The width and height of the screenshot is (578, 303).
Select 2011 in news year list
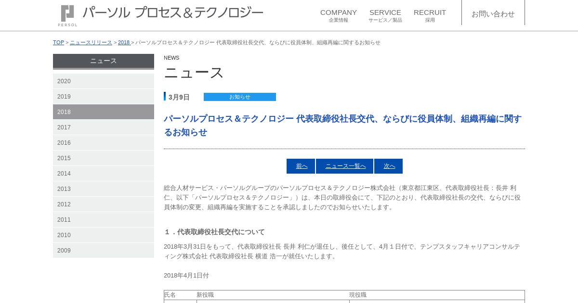[x=104, y=220]
